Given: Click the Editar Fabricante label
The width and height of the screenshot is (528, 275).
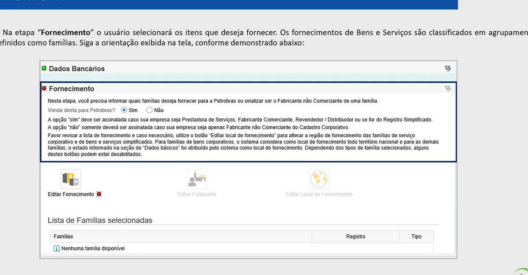Looking at the screenshot, I should coord(197,194).
